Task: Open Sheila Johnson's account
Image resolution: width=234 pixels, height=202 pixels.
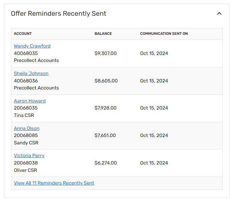Action: point(31,73)
